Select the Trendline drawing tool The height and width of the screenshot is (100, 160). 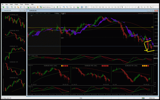click(x=135, y=7)
